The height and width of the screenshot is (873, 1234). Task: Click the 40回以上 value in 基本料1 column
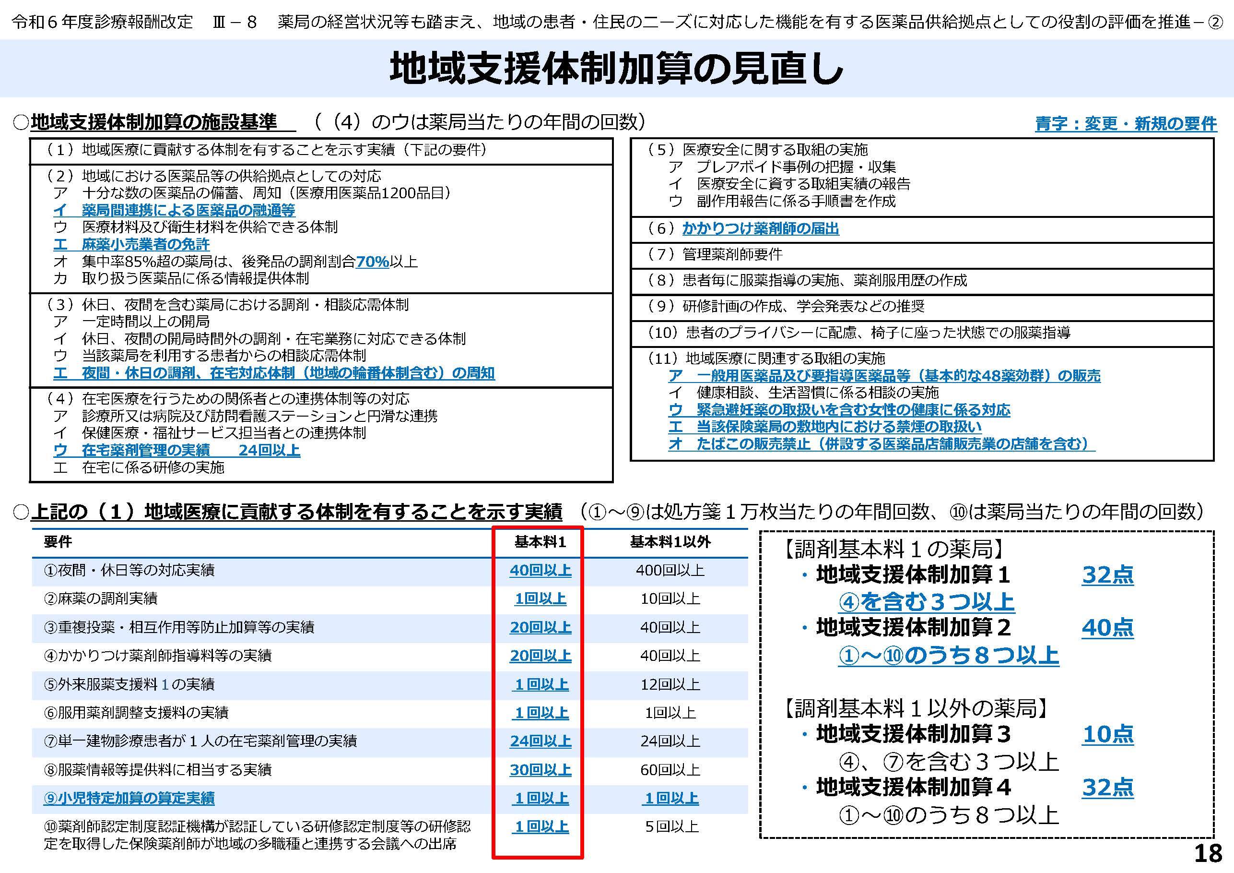[540, 570]
